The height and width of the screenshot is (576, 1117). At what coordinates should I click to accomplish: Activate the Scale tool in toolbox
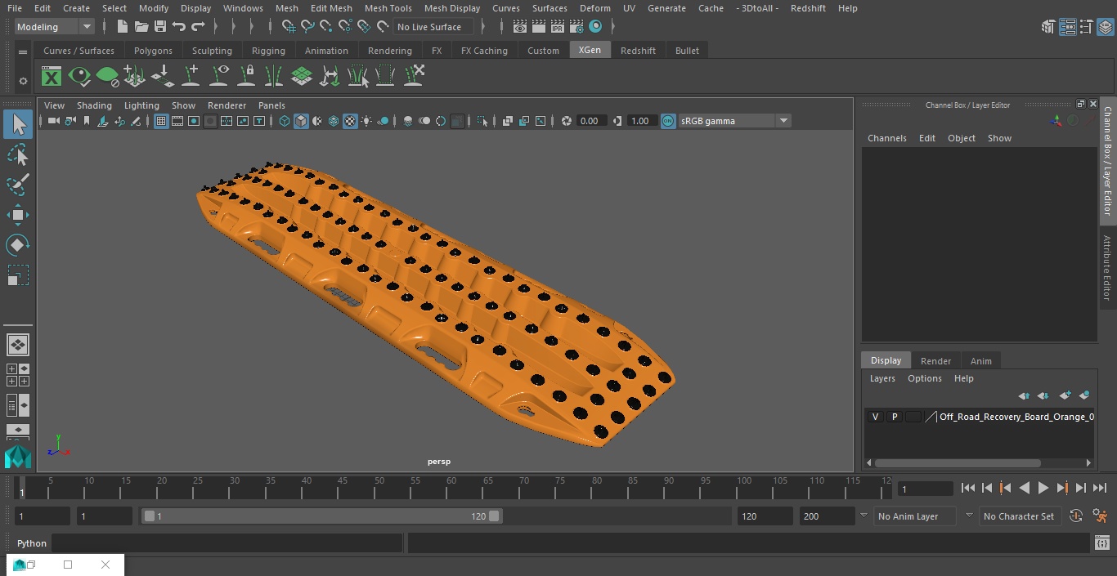[x=18, y=275]
